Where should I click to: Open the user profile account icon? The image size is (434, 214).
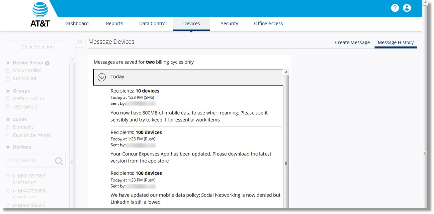click(x=407, y=8)
